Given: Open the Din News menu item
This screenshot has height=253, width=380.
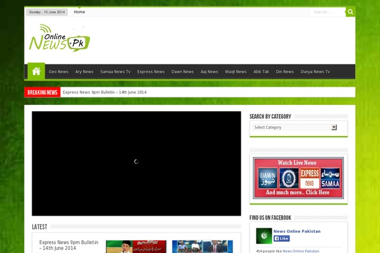Looking at the screenshot, I should pos(285,71).
